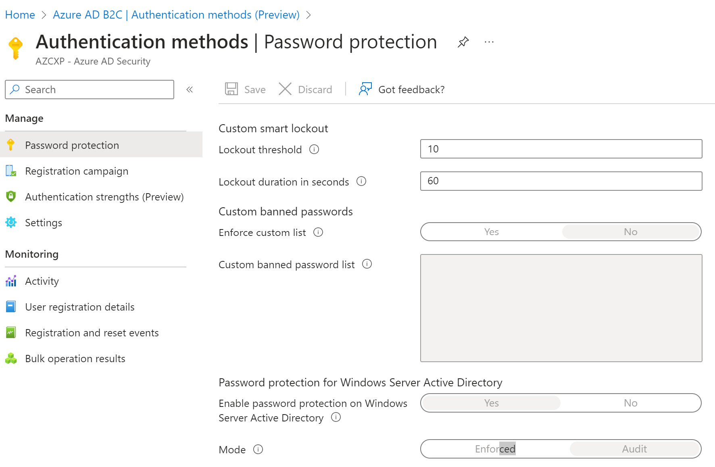Click the Save button

[x=245, y=89]
